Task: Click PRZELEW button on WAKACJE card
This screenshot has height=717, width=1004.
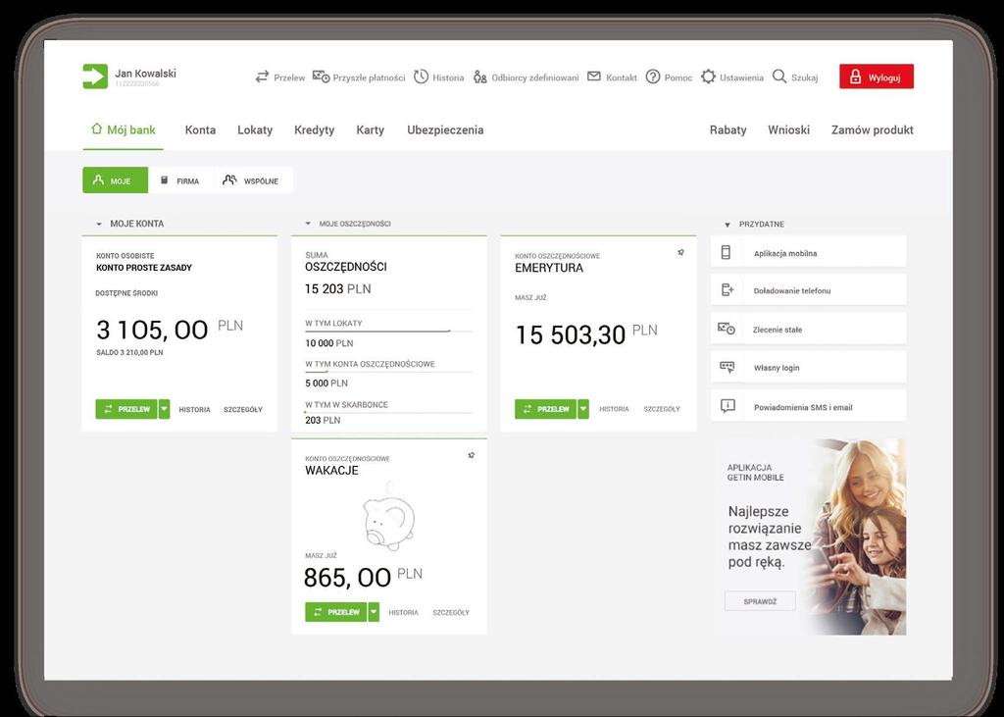Action: (335, 612)
